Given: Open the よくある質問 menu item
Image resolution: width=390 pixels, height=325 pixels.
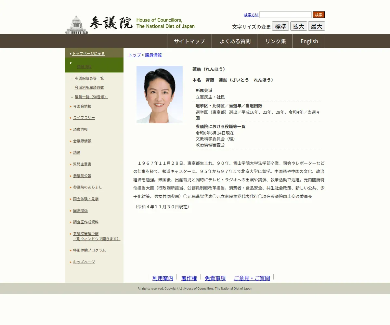Looking at the screenshot, I should click(235, 41).
